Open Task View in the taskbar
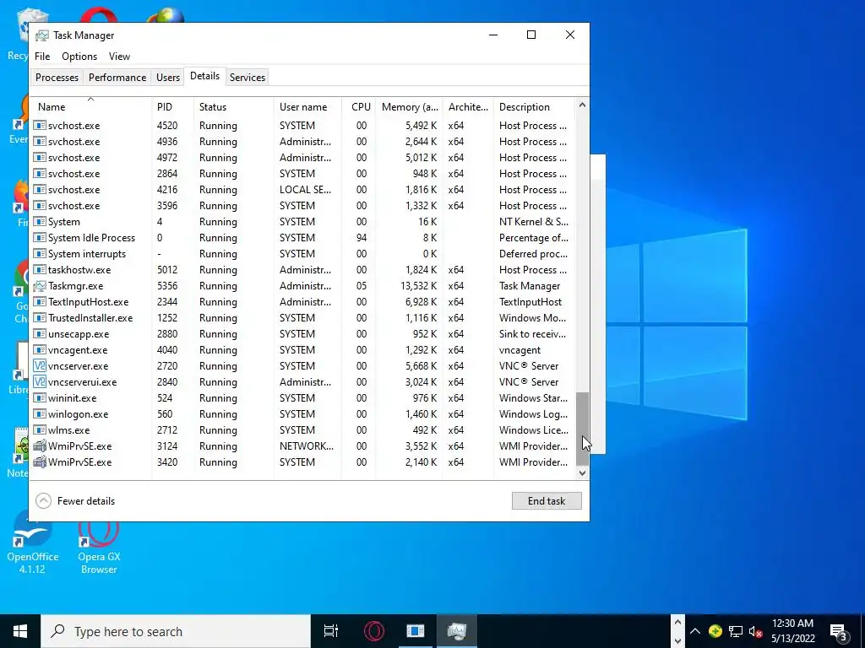The image size is (865, 648). [330, 631]
